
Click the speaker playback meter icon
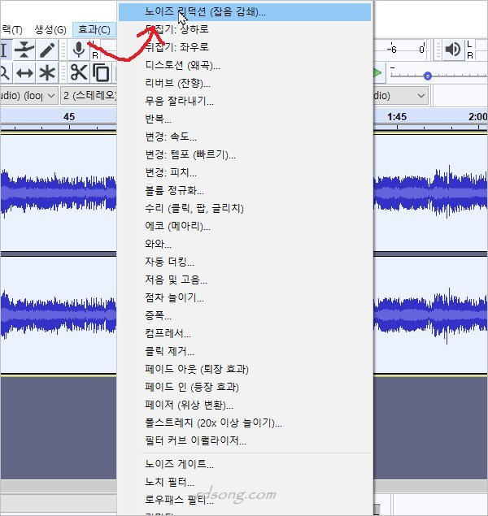tap(452, 50)
